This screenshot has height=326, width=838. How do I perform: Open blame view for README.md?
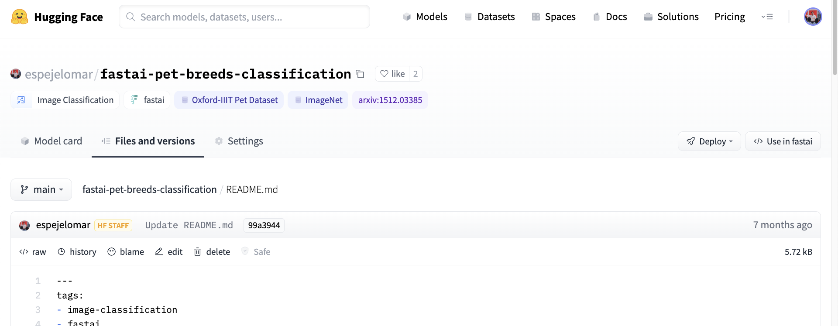pos(126,252)
